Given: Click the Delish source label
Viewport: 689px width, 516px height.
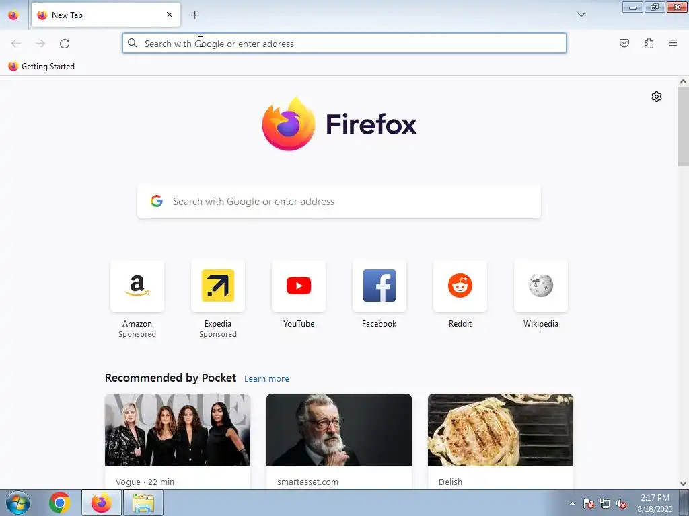Looking at the screenshot, I should [450, 482].
